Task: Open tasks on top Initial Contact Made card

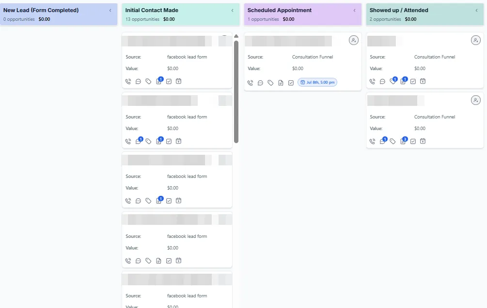Action: point(169,82)
